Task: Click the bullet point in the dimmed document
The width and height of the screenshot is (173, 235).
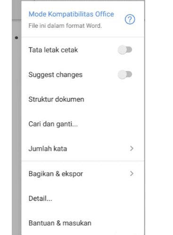Action: (x=16, y=38)
